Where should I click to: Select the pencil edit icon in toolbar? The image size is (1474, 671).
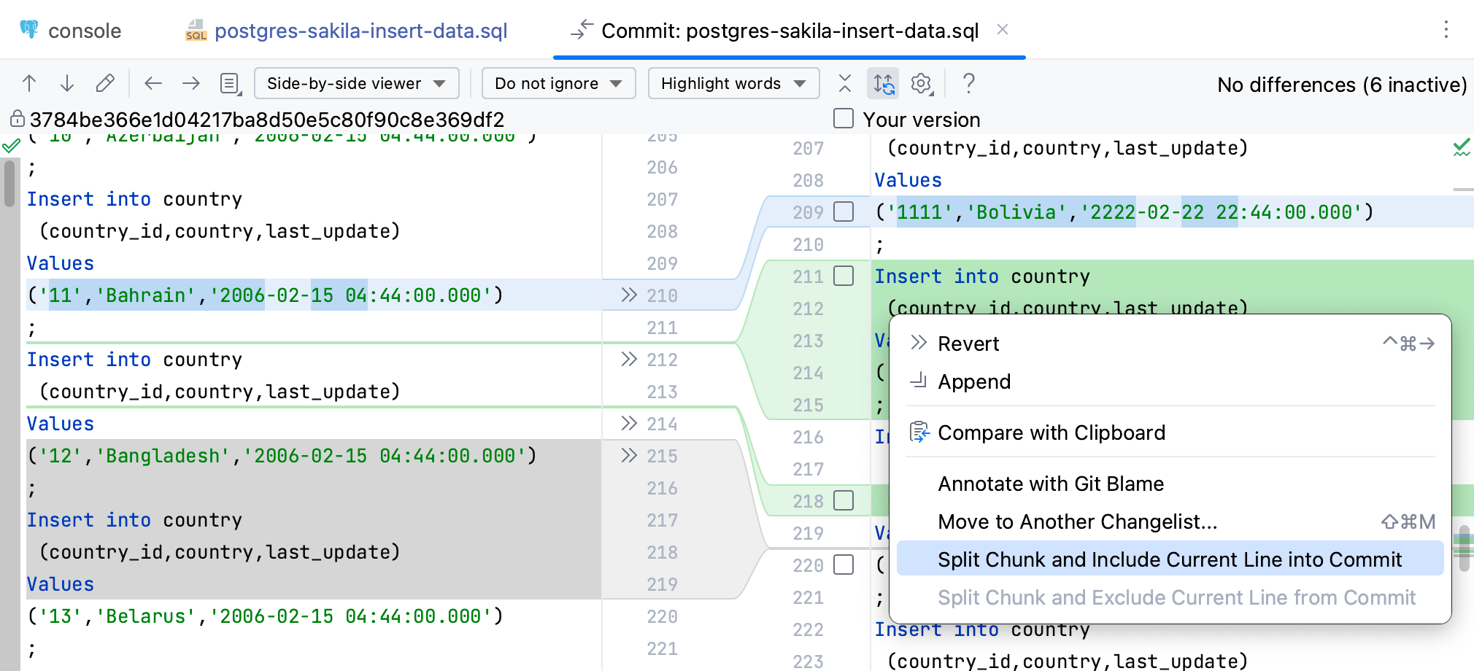(x=105, y=83)
